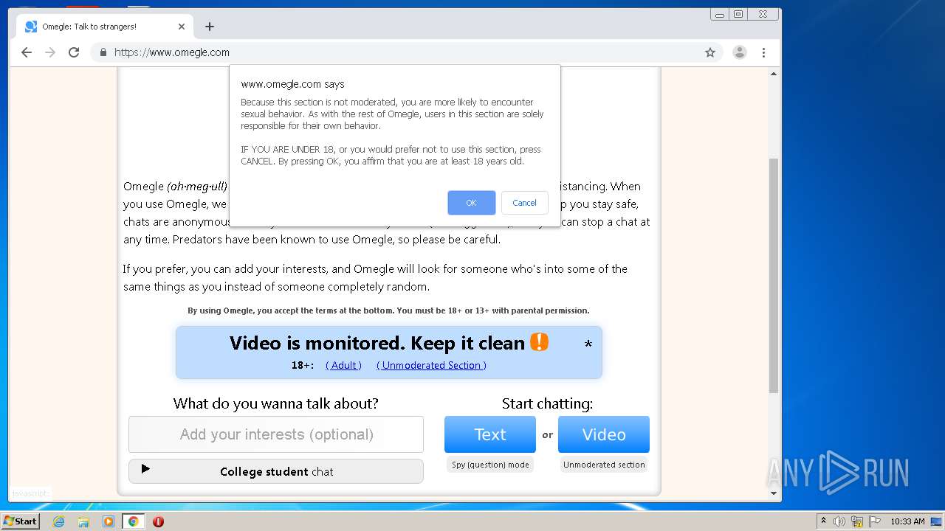Click the address bar URL
The height and width of the screenshot is (531, 945).
coord(172,52)
